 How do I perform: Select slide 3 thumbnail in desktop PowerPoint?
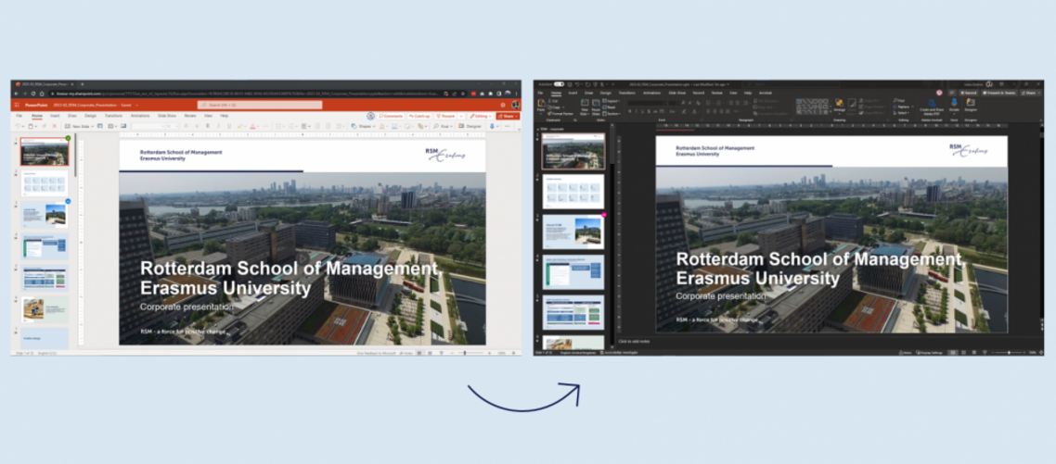(573, 232)
